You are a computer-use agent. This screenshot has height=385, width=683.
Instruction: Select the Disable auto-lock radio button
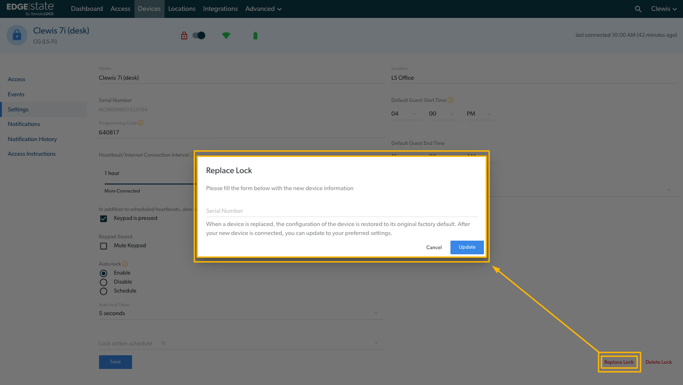(103, 282)
